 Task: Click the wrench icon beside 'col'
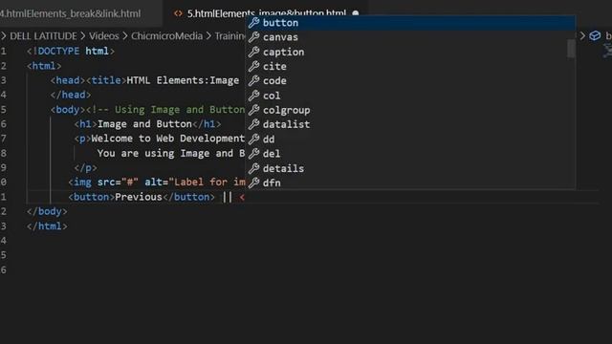click(254, 96)
